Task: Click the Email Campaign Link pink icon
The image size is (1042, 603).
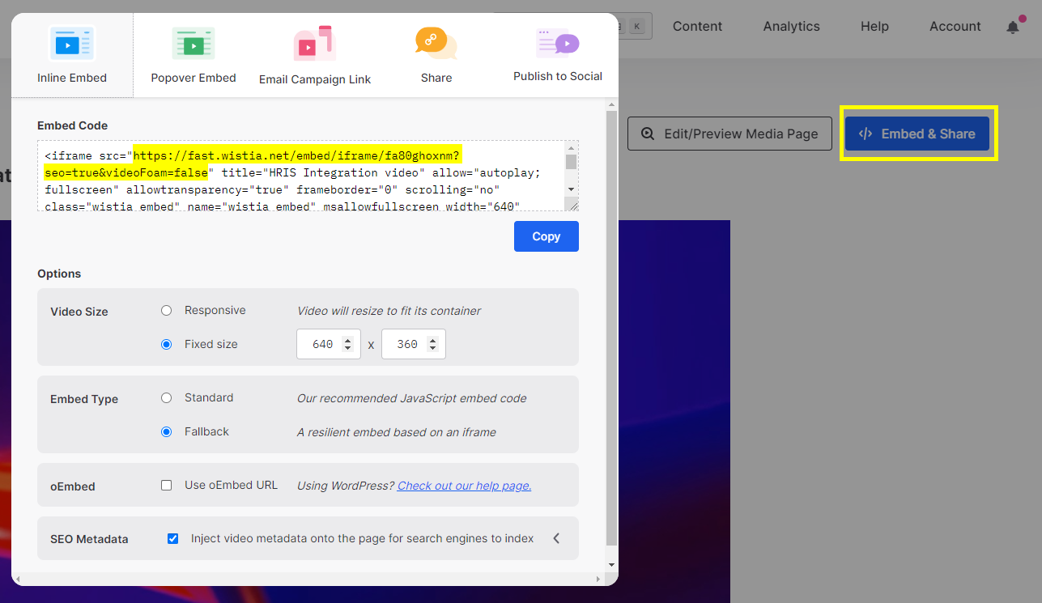Action: tap(315, 44)
